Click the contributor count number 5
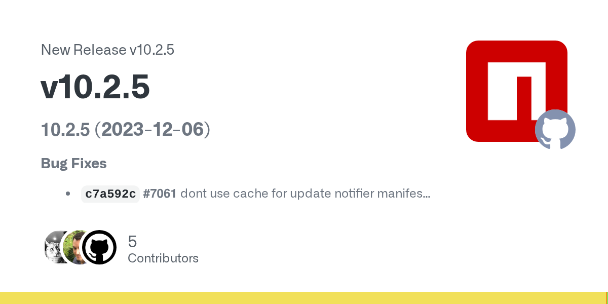 point(133,242)
